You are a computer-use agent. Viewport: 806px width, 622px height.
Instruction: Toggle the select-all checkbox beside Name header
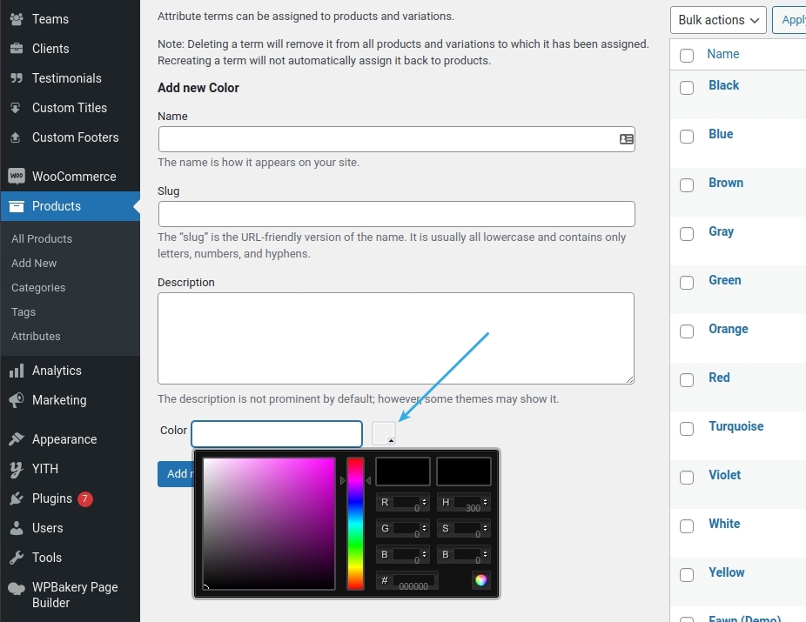tap(687, 56)
